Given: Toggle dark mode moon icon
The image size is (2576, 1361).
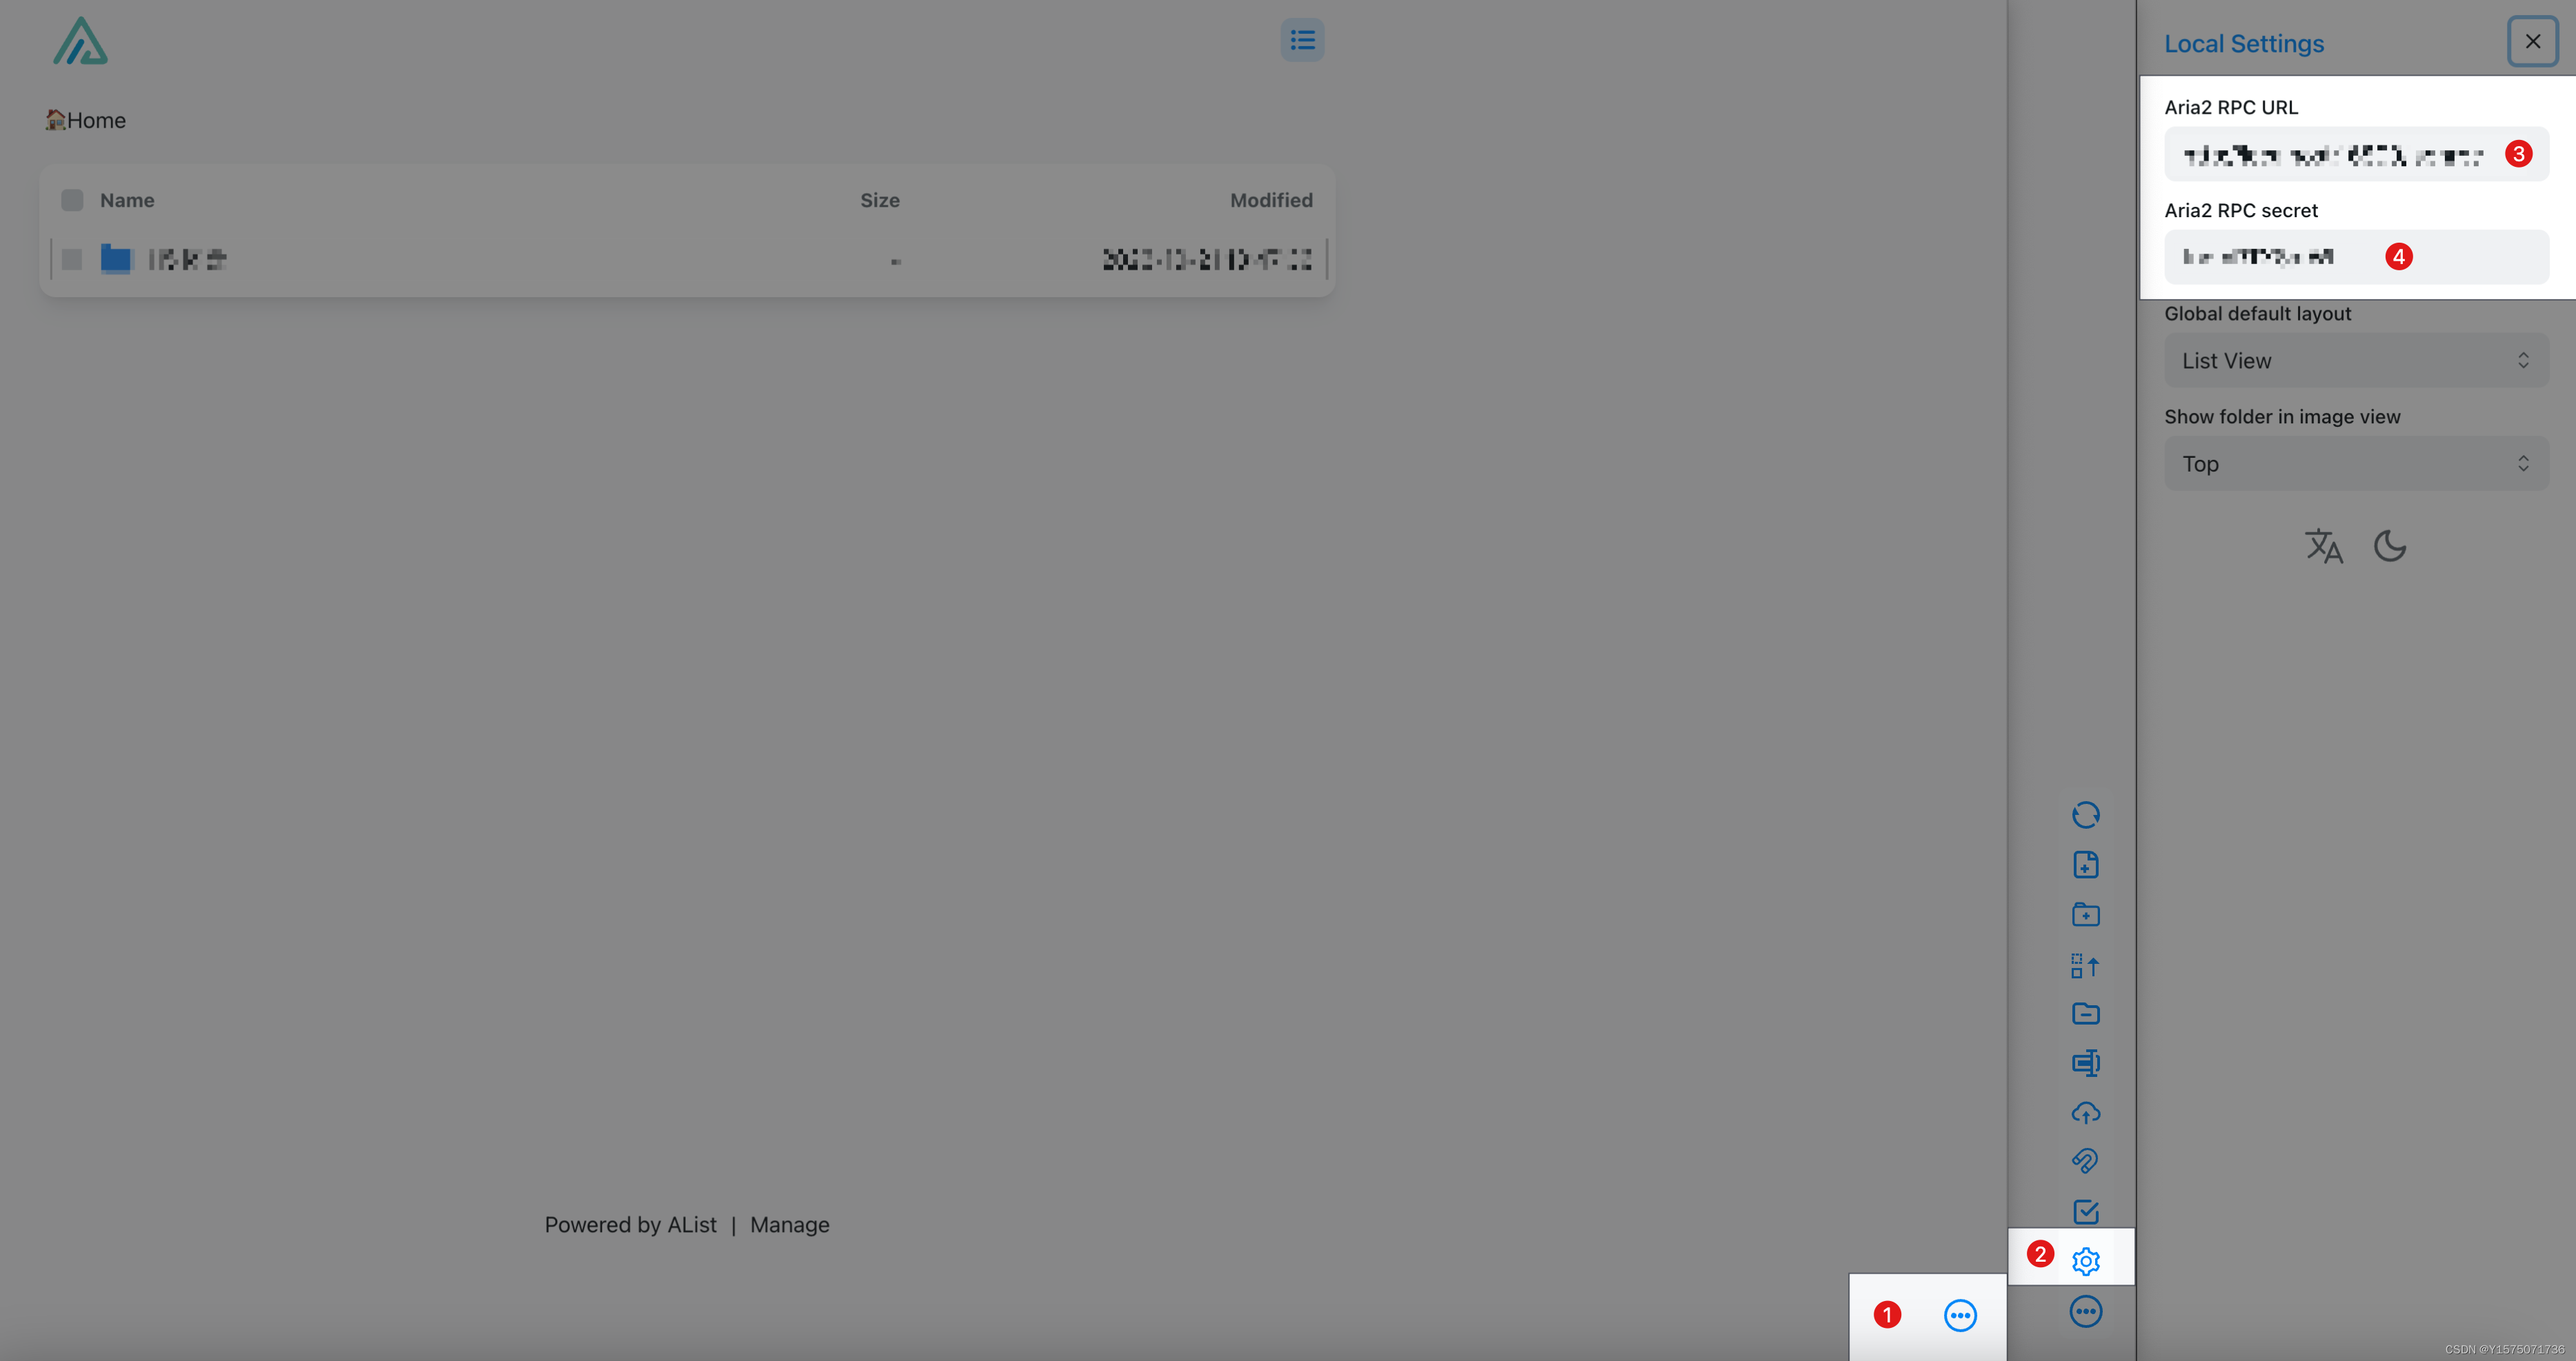Looking at the screenshot, I should [x=2389, y=545].
